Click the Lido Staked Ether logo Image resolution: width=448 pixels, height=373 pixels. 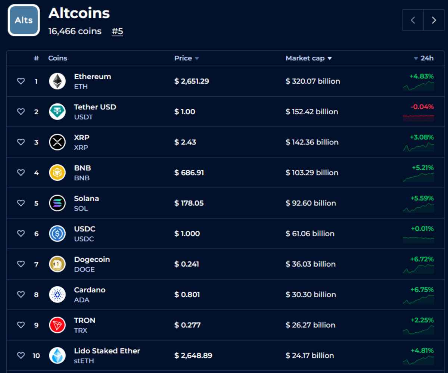tap(57, 355)
